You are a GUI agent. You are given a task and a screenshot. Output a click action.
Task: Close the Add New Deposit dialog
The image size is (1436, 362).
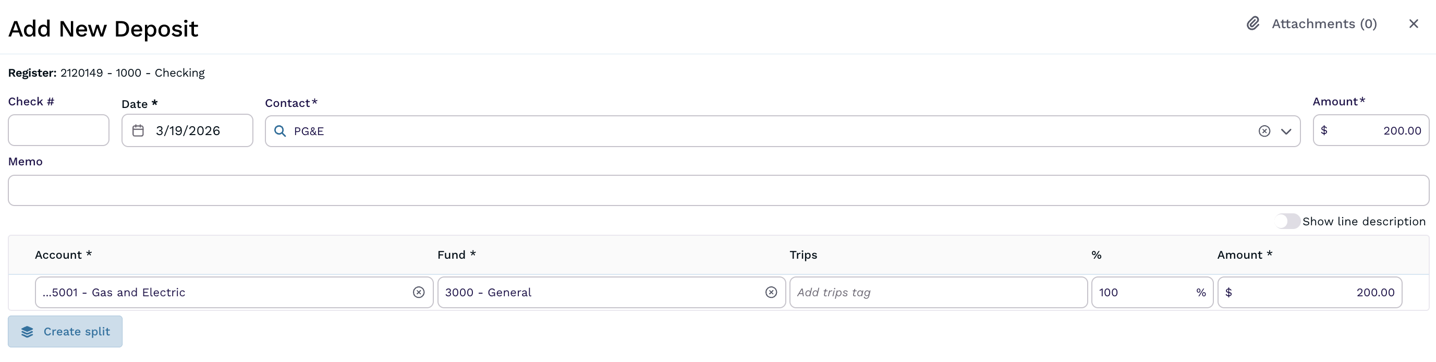(1413, 23)
